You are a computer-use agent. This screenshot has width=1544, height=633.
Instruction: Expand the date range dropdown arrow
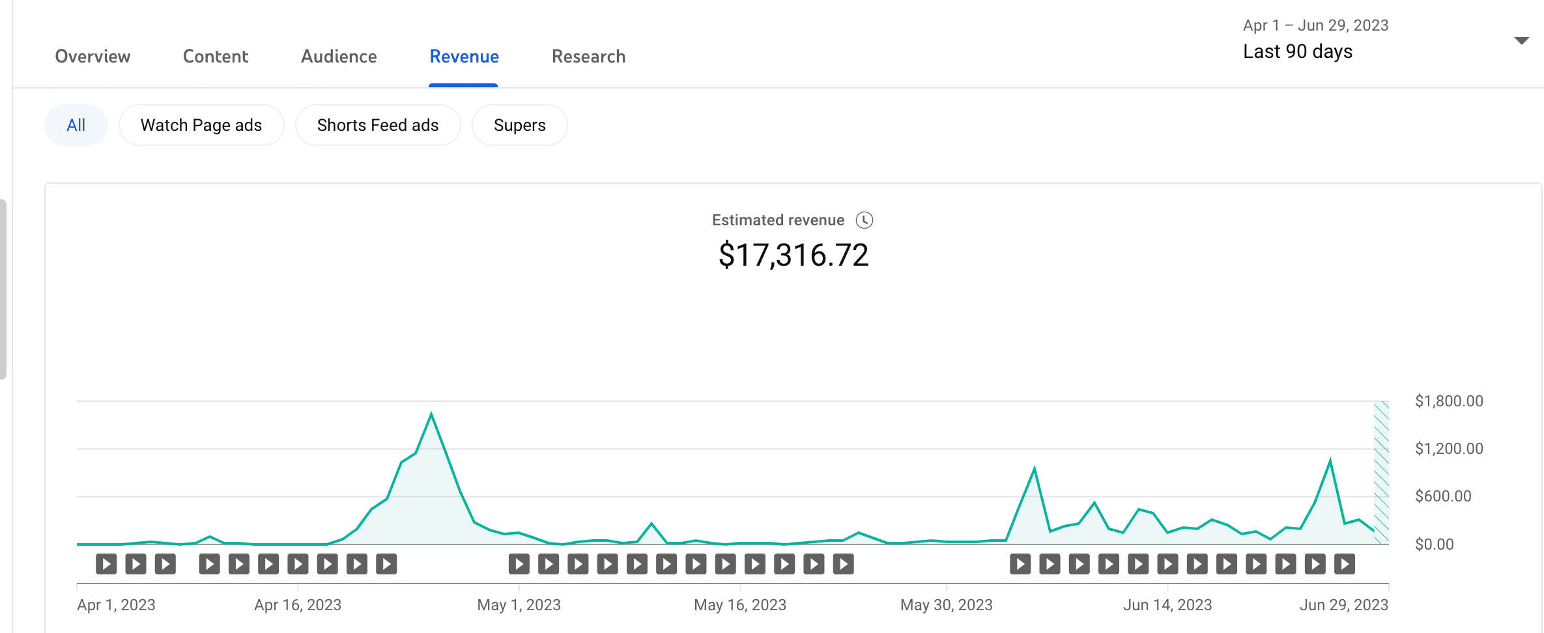coord(1521,40)
